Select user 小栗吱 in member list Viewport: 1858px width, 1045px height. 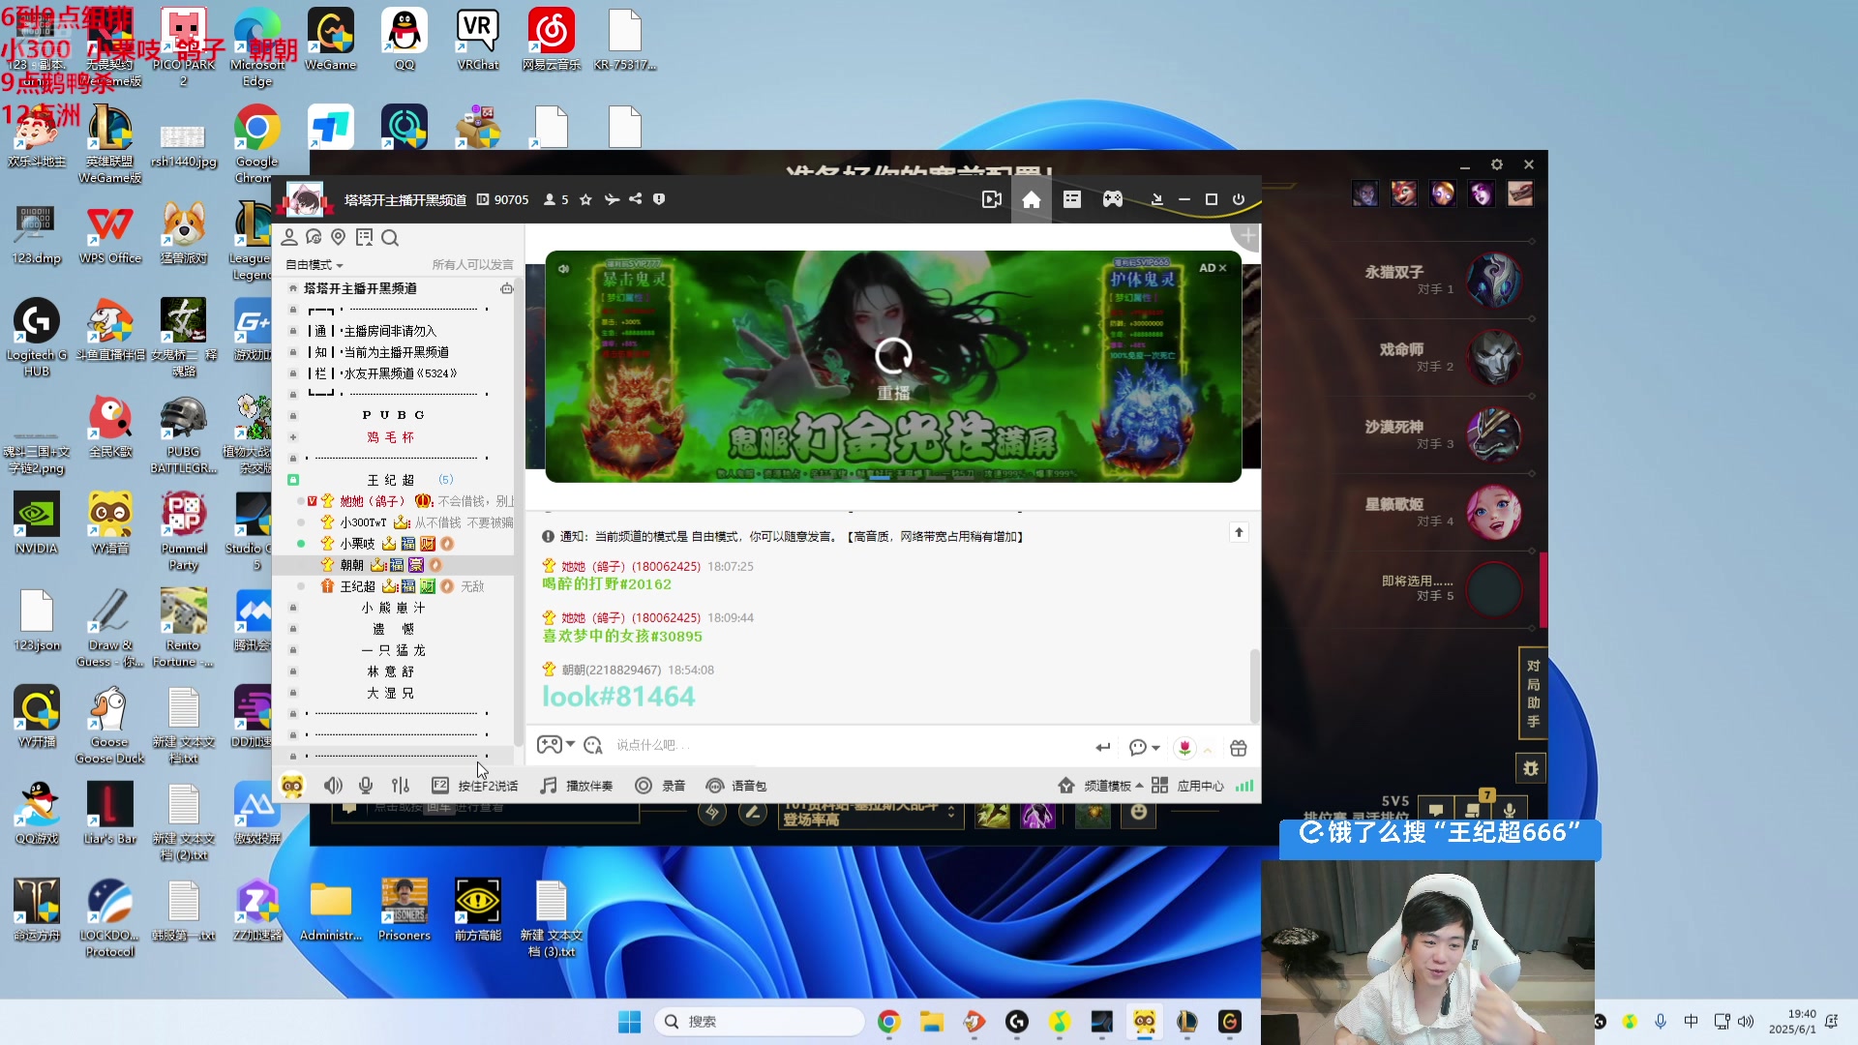pos(357,544)
